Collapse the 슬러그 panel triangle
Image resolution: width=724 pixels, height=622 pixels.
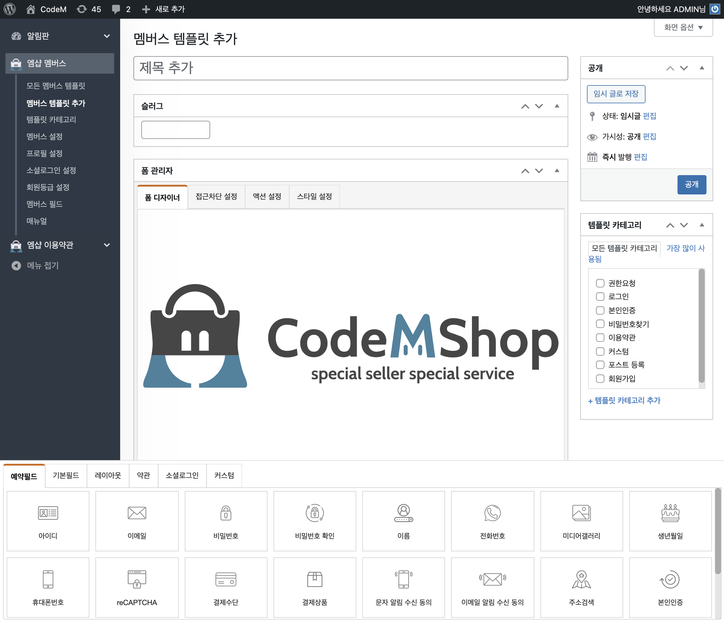tap(557, 106)
